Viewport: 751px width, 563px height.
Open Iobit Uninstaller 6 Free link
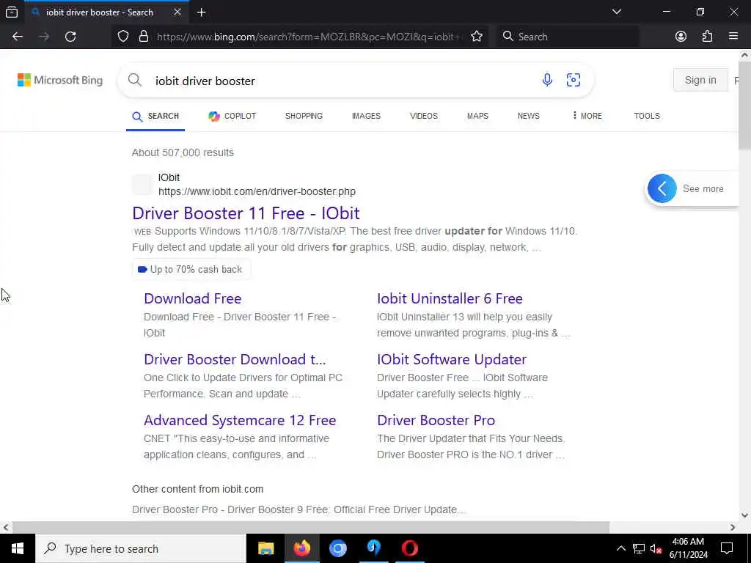tap(450, 298)
